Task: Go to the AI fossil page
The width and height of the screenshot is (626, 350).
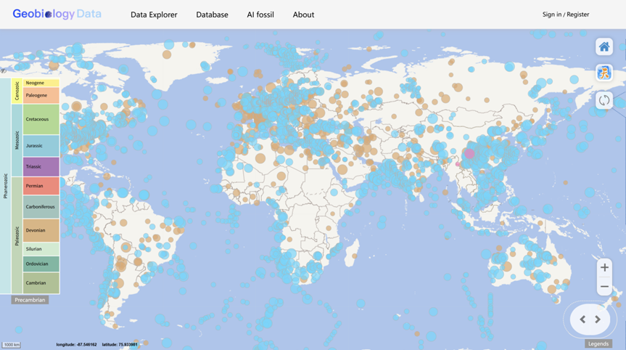Action: 260,15
